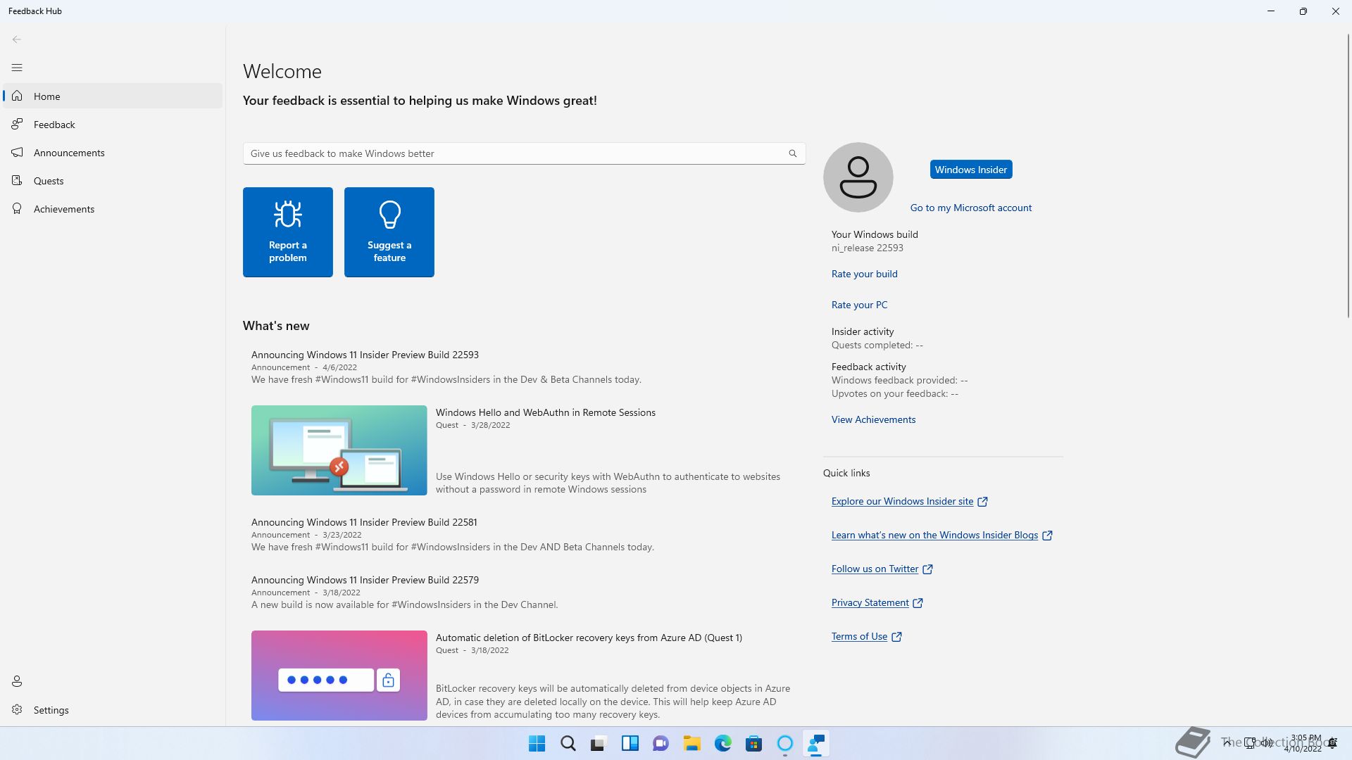
Task: Click the profile avatar picture
Action: point(858,177)
